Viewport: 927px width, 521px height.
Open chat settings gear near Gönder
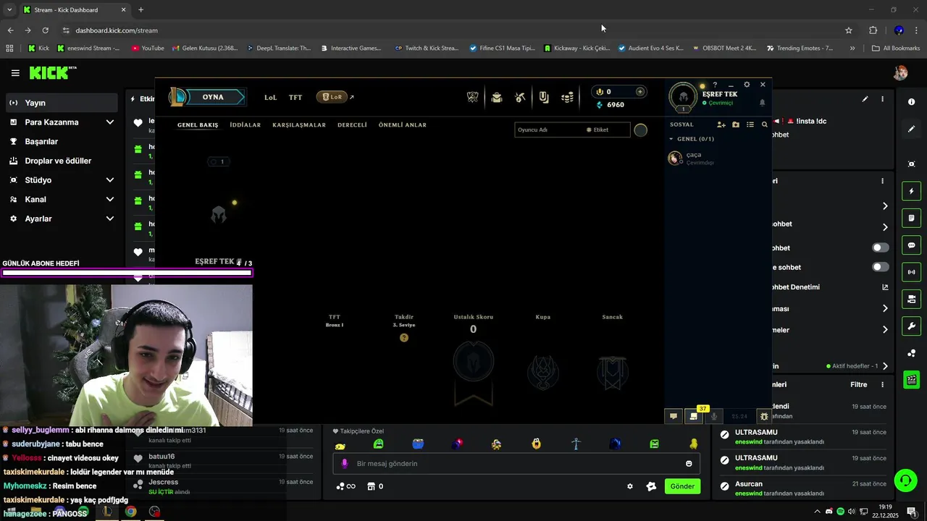coord(629,486)
